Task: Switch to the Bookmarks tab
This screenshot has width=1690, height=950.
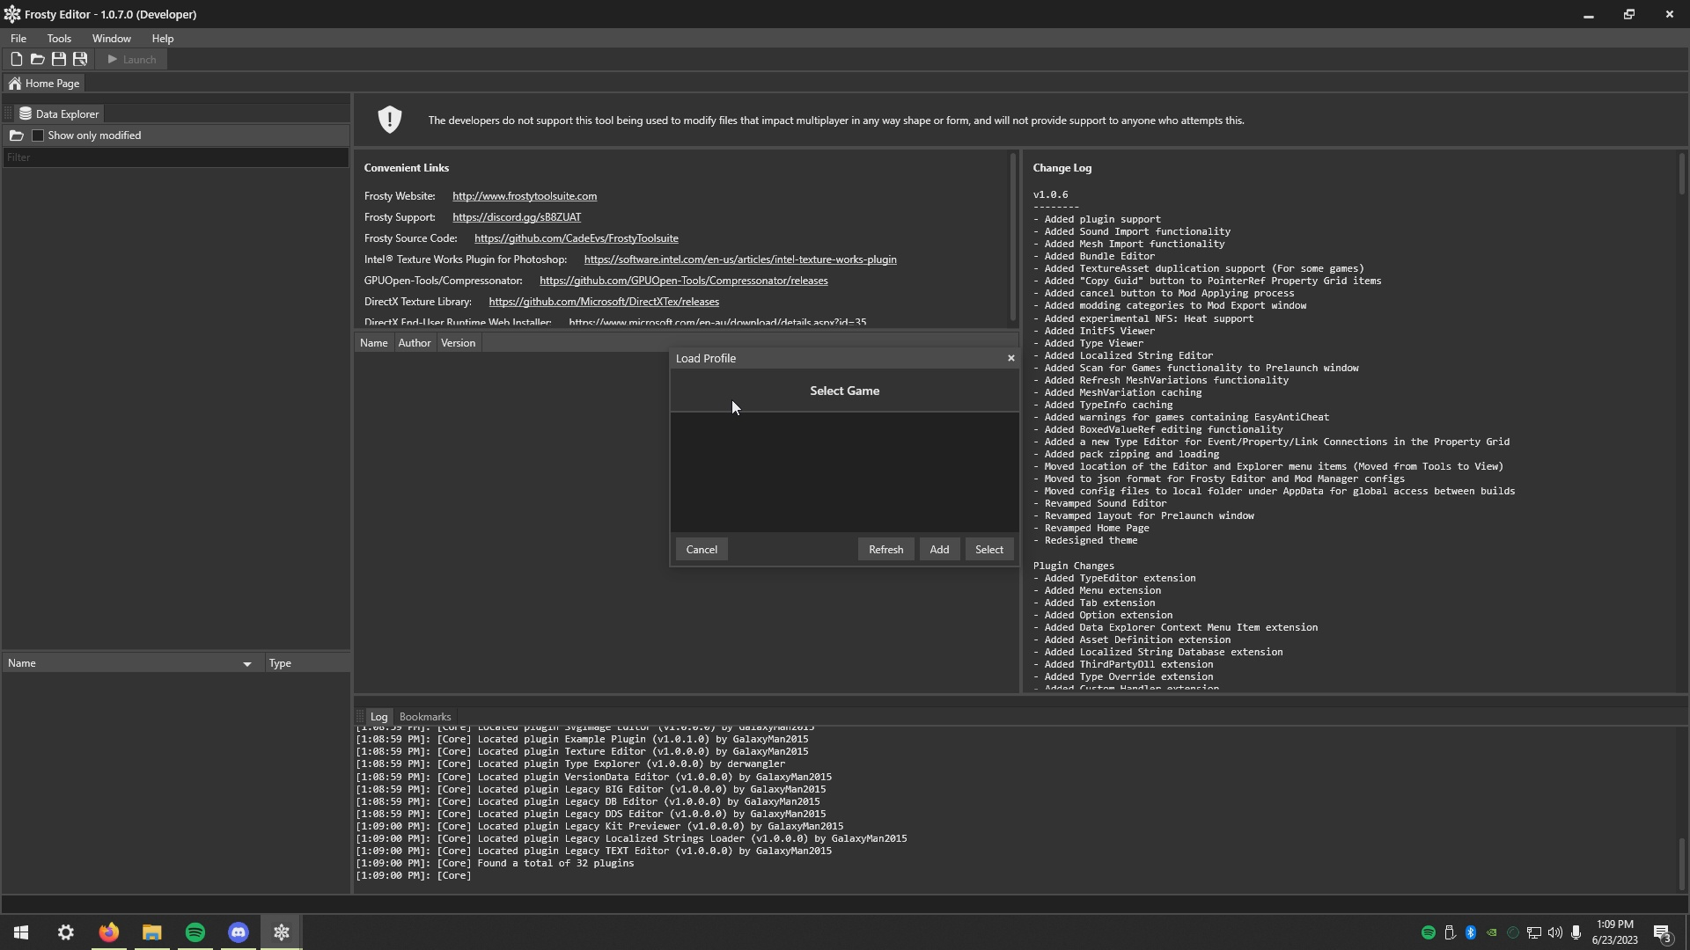Action: point(424,717)
